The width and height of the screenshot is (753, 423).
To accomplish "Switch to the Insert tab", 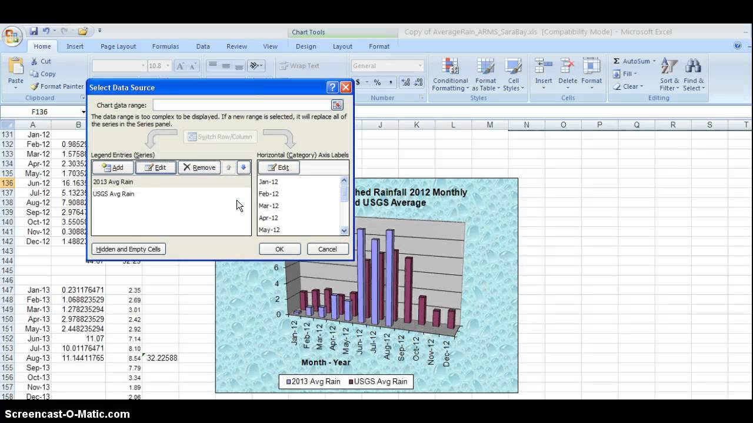I will pyautogui.click(x=75, y=46).
